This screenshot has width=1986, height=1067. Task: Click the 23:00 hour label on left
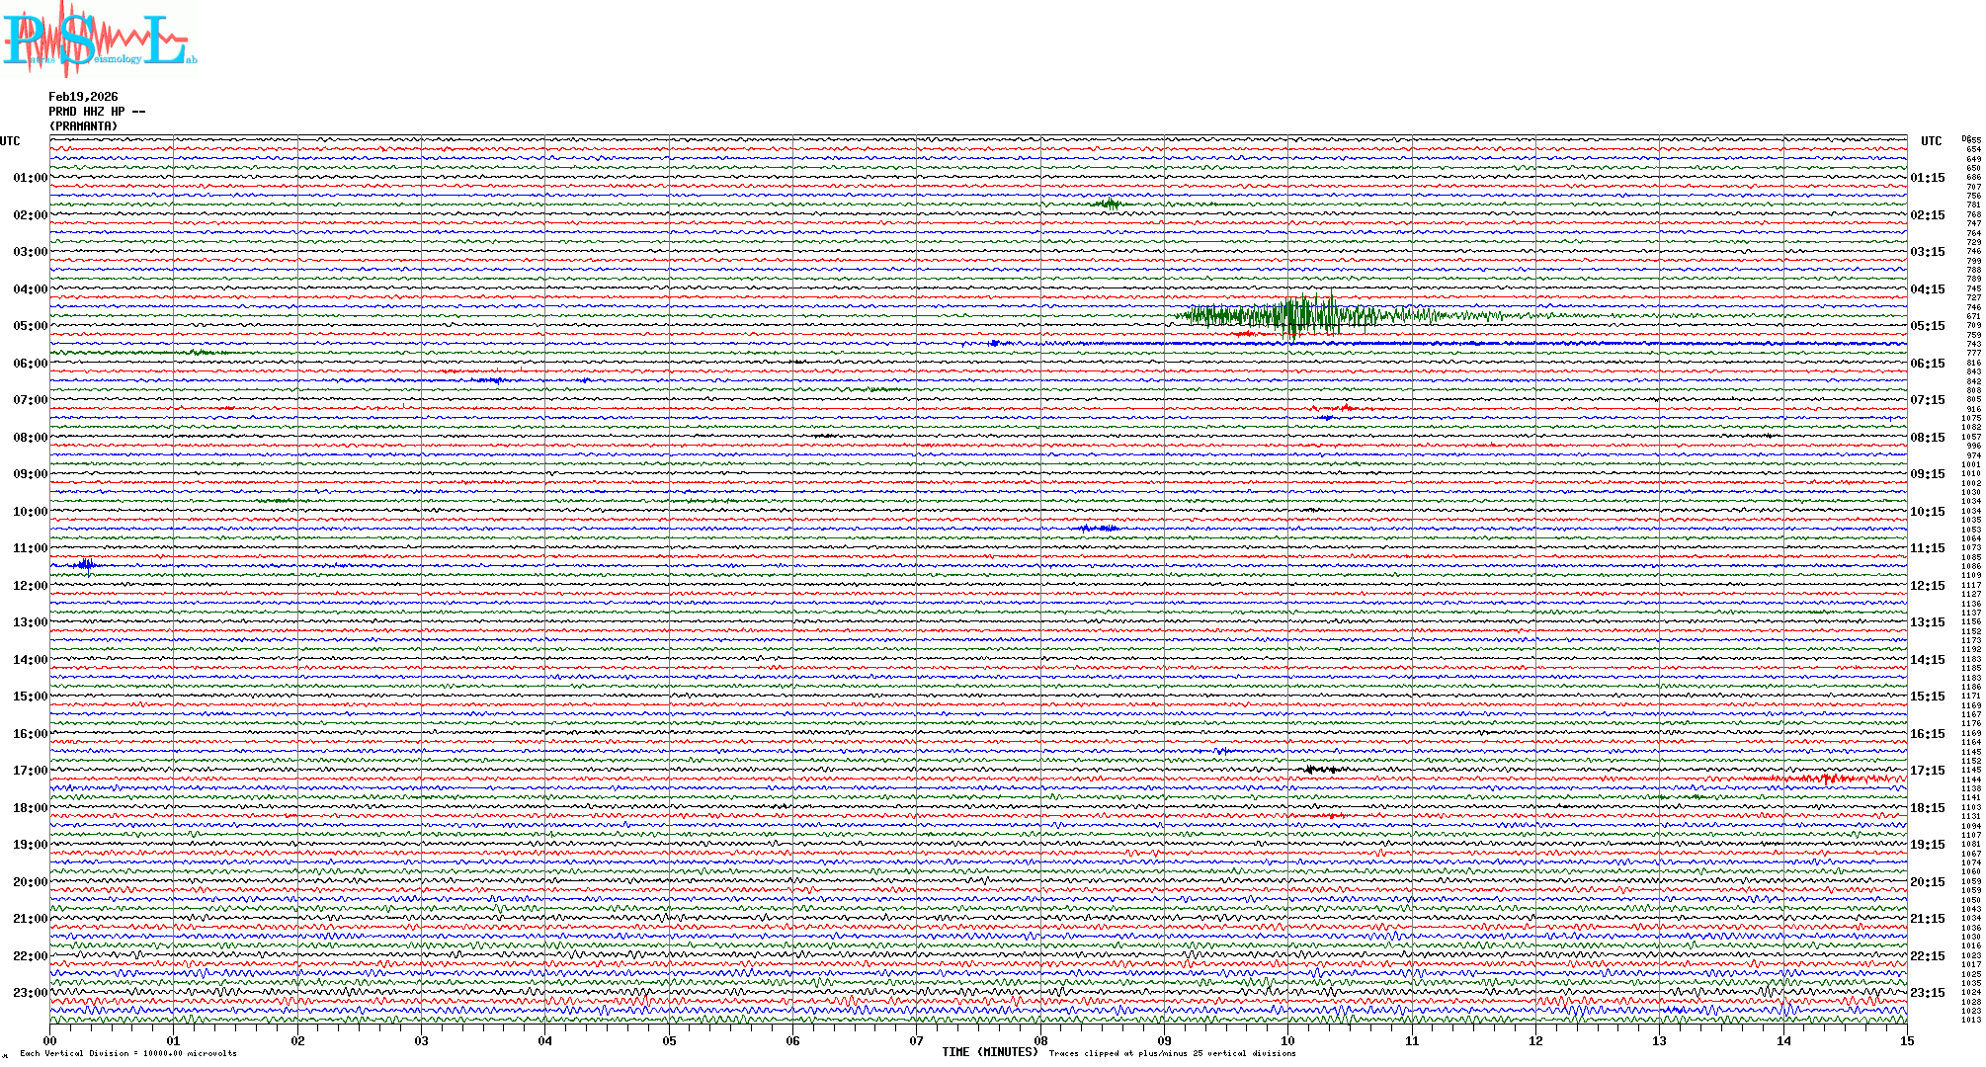[x=30, y=993]
